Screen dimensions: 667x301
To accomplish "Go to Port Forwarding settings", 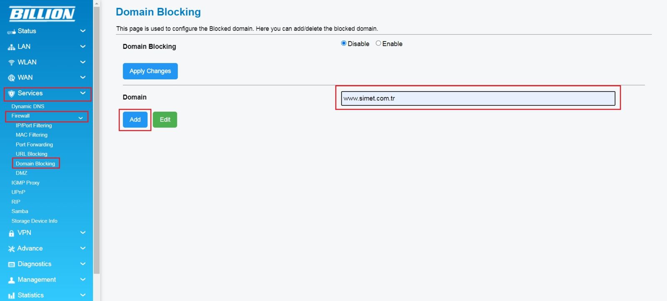I will (x=34, y=144).
